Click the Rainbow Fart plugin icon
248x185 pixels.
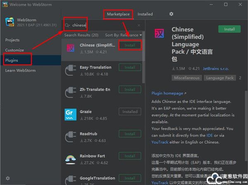(x=71, y=159)
